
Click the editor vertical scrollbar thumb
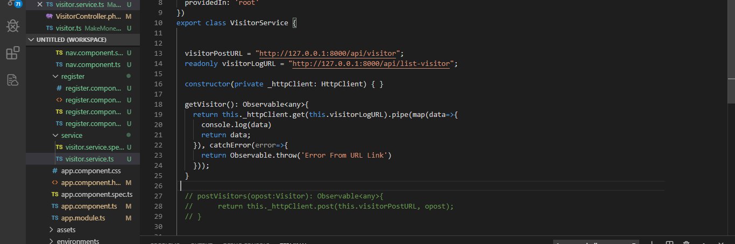point(731,51)
